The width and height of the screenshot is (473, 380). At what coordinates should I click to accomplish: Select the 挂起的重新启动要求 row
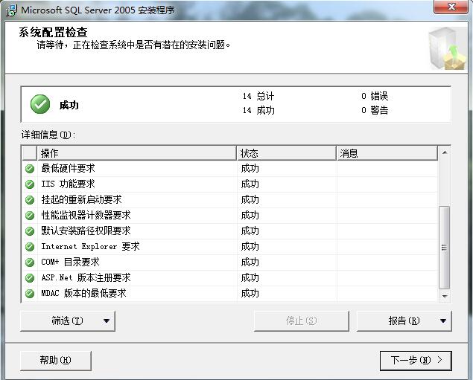(x=230, y=200)
